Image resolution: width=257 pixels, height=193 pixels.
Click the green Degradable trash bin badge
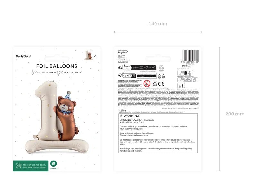(x=53, y=164)
